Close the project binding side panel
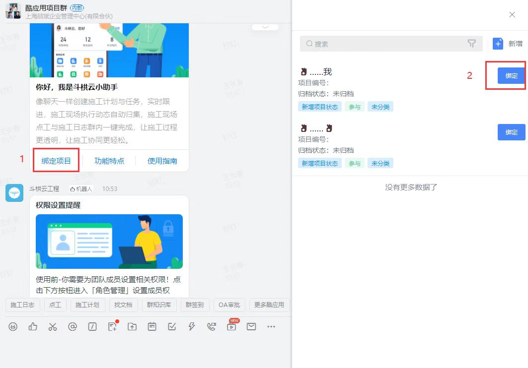The image size is (528, 368). click(x=512, y=14)
